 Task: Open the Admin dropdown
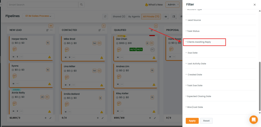173,5
